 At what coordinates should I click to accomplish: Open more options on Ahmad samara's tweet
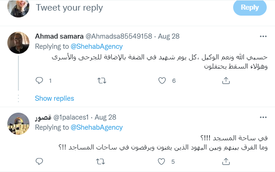pyautogui.click(x=263, y=36)
